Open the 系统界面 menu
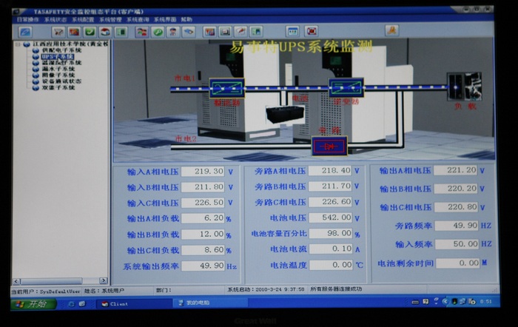518x327 pixels. pos(165,20)
